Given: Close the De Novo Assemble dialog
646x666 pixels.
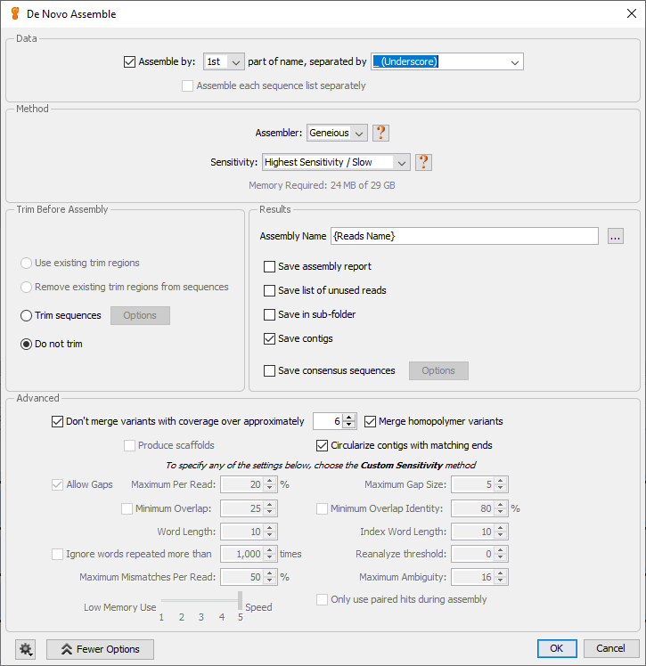Looking at the screenshot, I should (632, 13).
